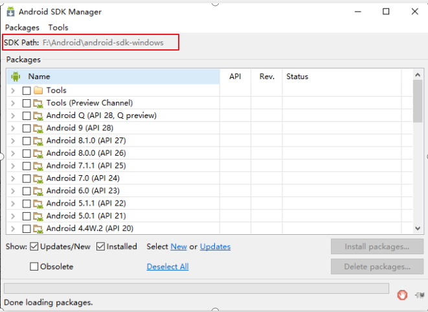The image size is (428, 312).
Task: Expand the Android 9 (API 28) node
Action: pos(13,128)
